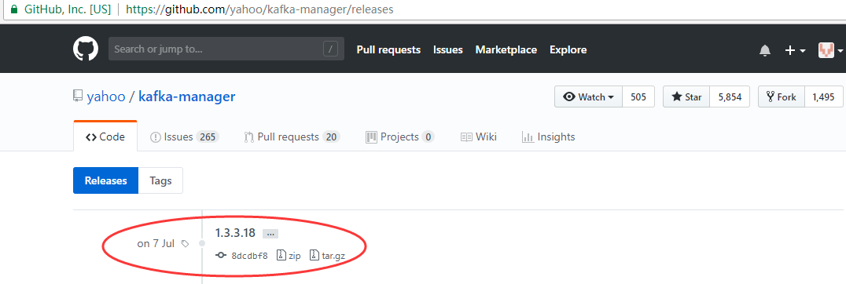Image resolution: width=846 pixels, height=284 pixels.
Task: Click the green lock security icon
Action: (14, 9)
